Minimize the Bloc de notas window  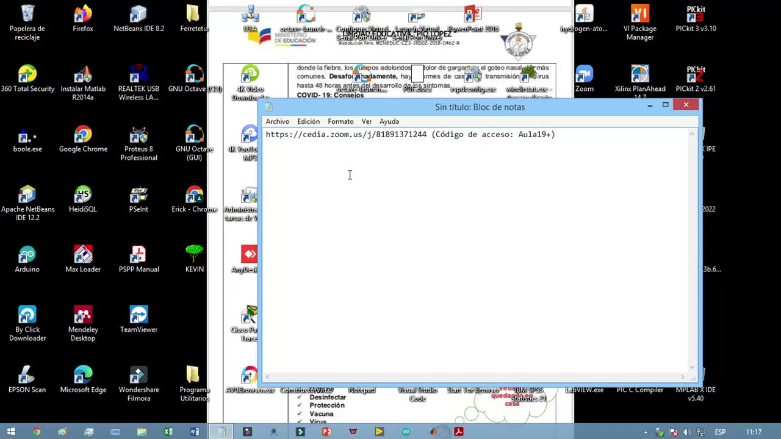pos(650,105)
